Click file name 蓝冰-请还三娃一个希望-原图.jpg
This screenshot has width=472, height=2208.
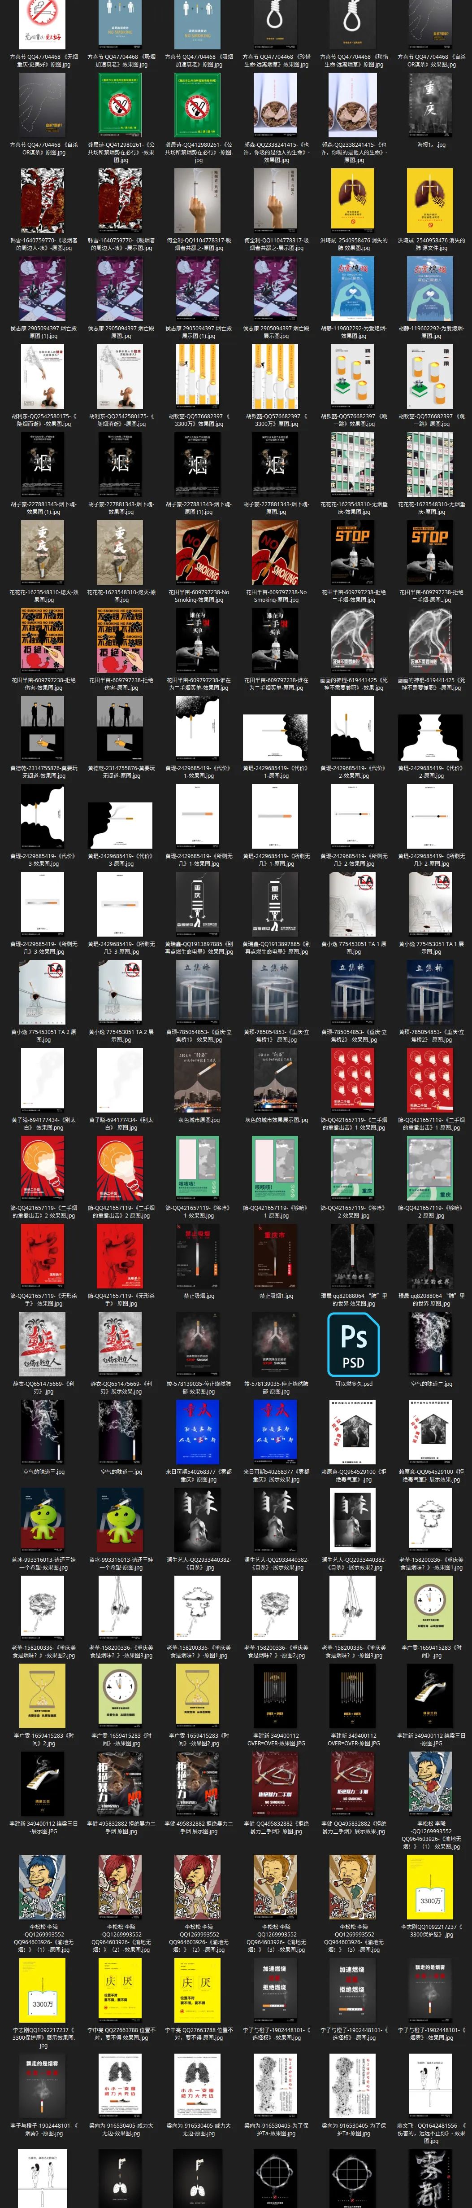(121, 1564)
